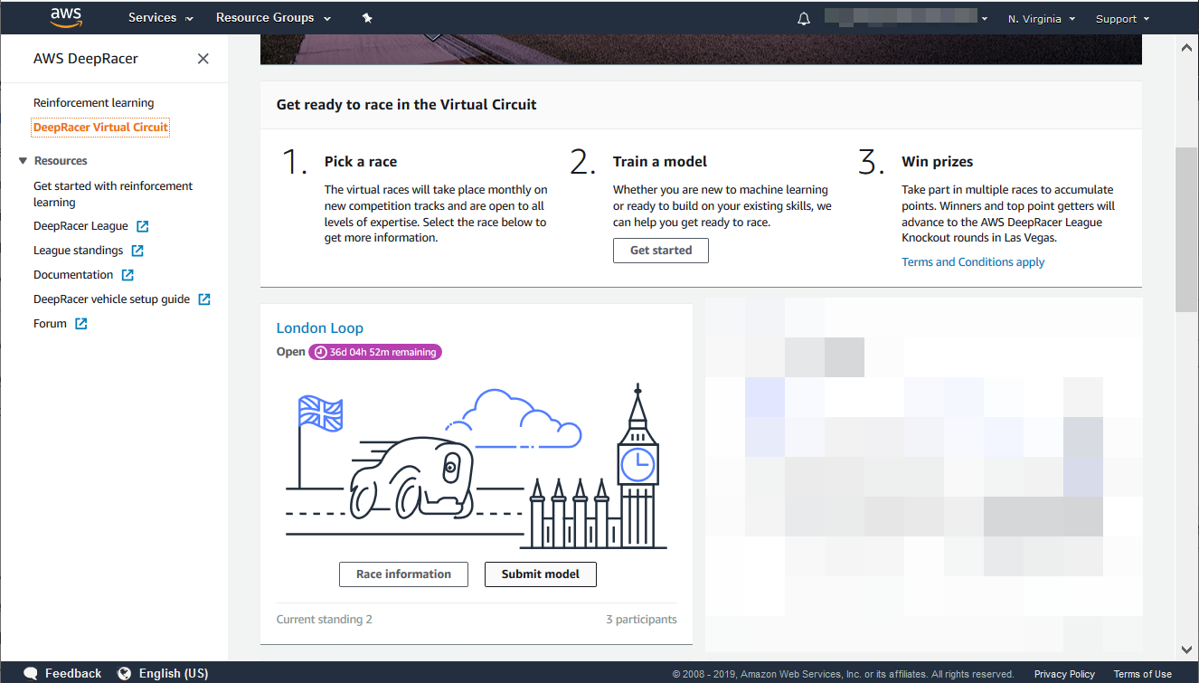Click external link icon beside Documentation
The image size is (1199, 683).
pos(127,275)
